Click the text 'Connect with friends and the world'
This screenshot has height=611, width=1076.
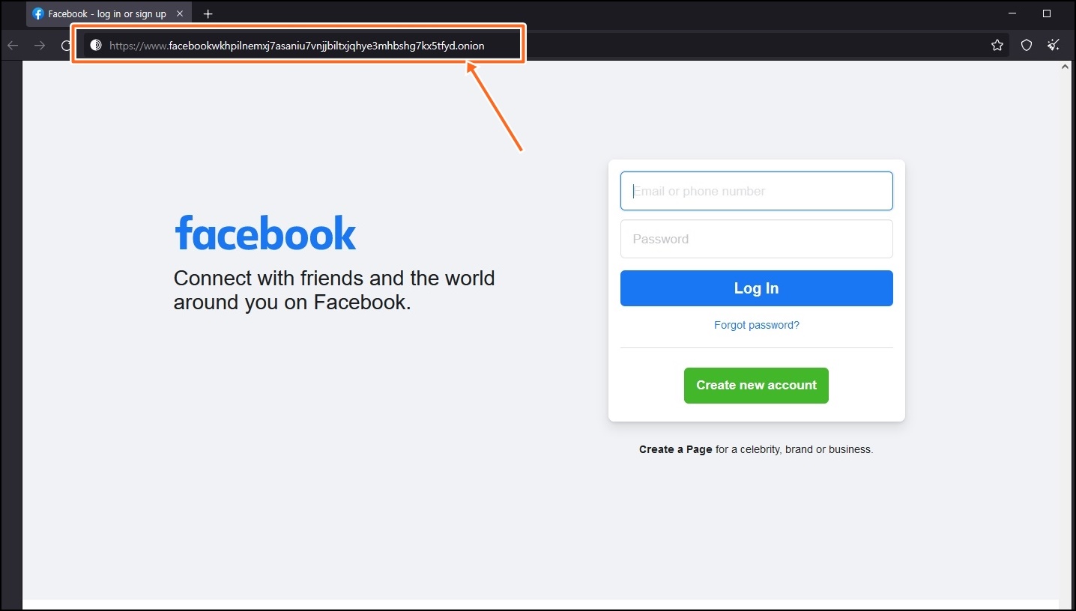point(334,278)
